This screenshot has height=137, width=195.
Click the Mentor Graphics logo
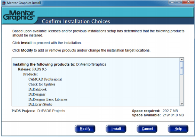19,15
